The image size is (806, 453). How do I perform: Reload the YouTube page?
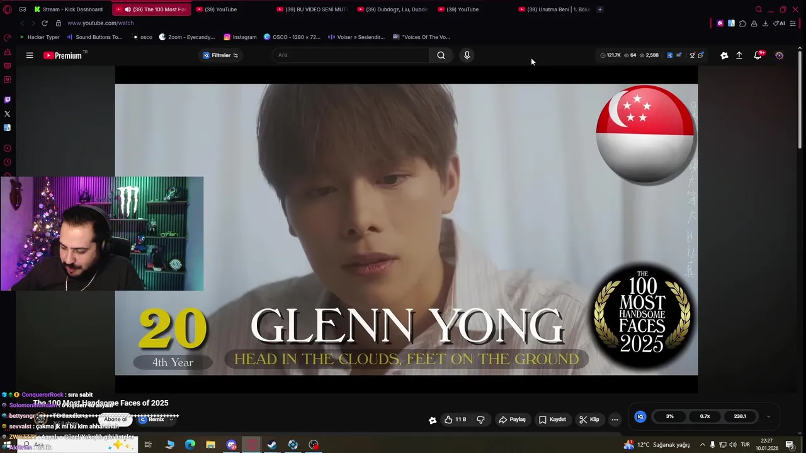pos(45,23)
